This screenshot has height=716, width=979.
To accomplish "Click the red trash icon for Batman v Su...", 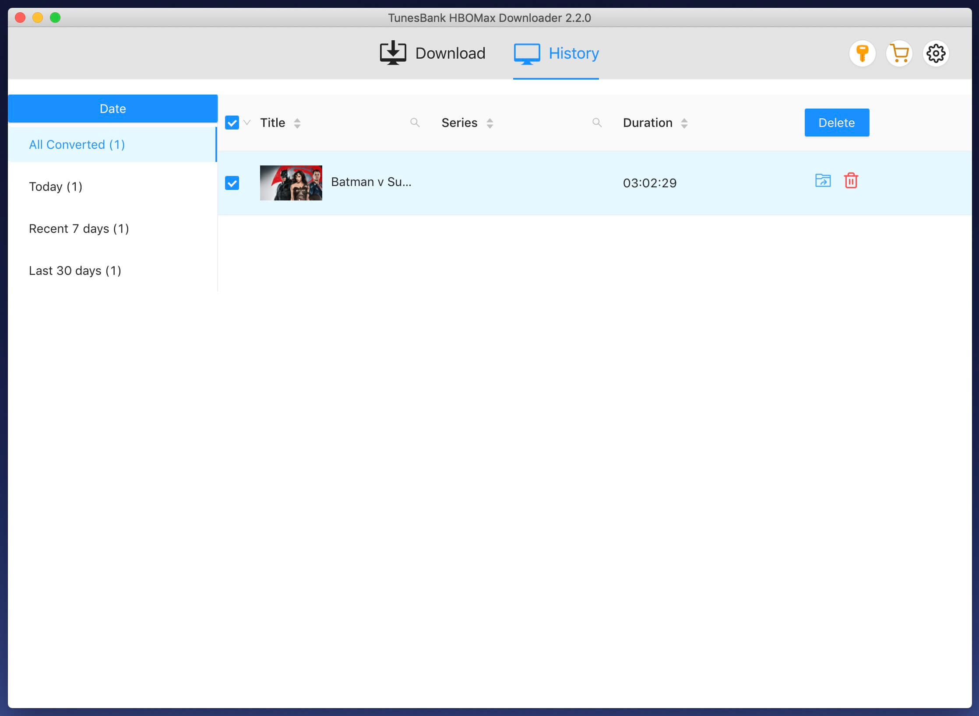I will [x=851, y=181].
